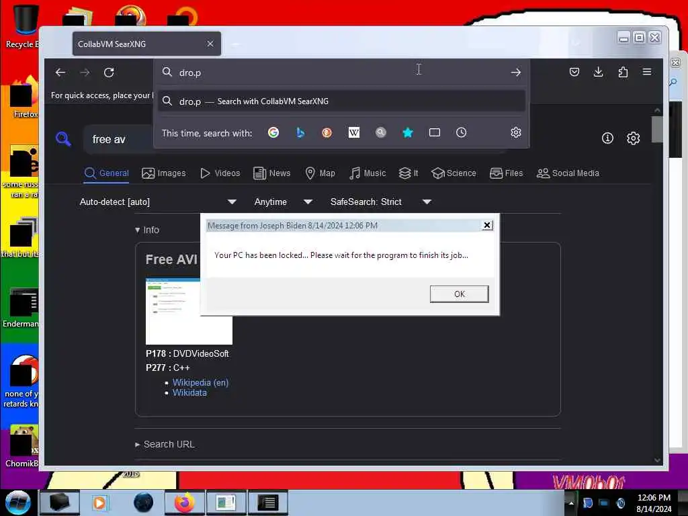The width and height of the screenshot is (688, 516).
Task: Search this time with Bing icon
Action: coord(300,132)
